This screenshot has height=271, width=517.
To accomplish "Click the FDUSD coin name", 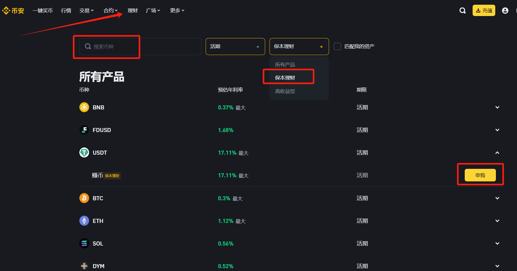I will click(x=102, y=130).
